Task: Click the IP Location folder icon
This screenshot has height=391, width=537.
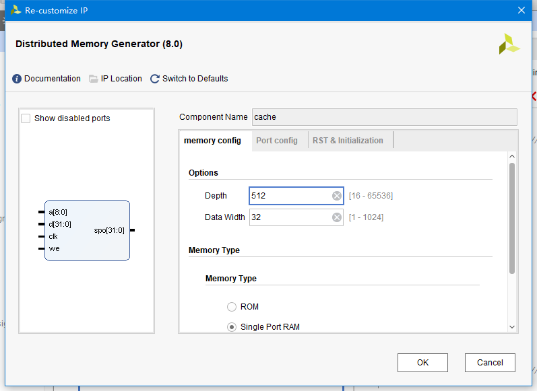Action: coord(94,79)
